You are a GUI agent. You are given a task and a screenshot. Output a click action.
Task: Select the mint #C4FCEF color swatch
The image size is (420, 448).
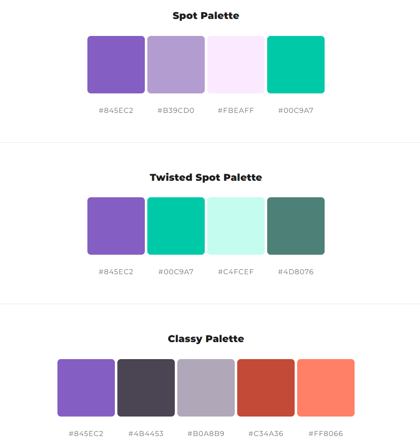click(236, 226)
